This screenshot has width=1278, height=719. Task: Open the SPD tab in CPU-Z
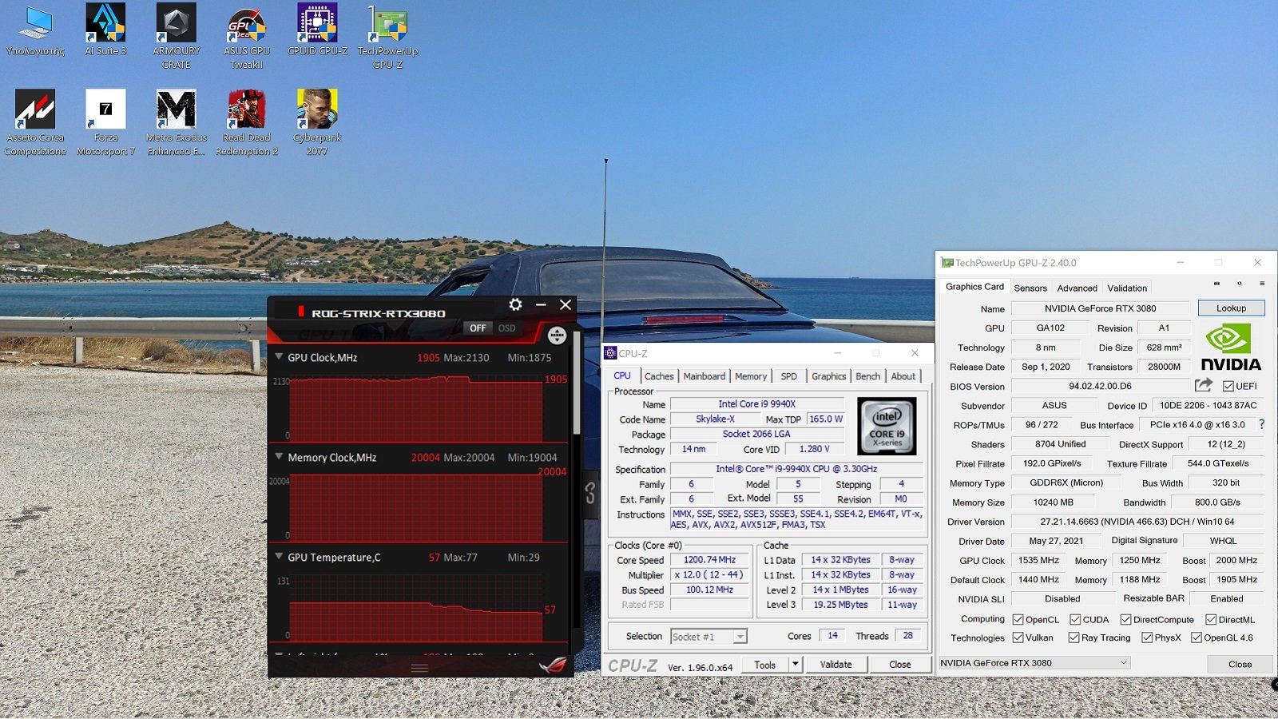[x=789, y=376]
